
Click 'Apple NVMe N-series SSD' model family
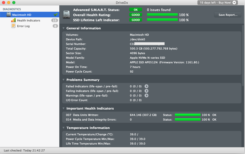(147, 58)
